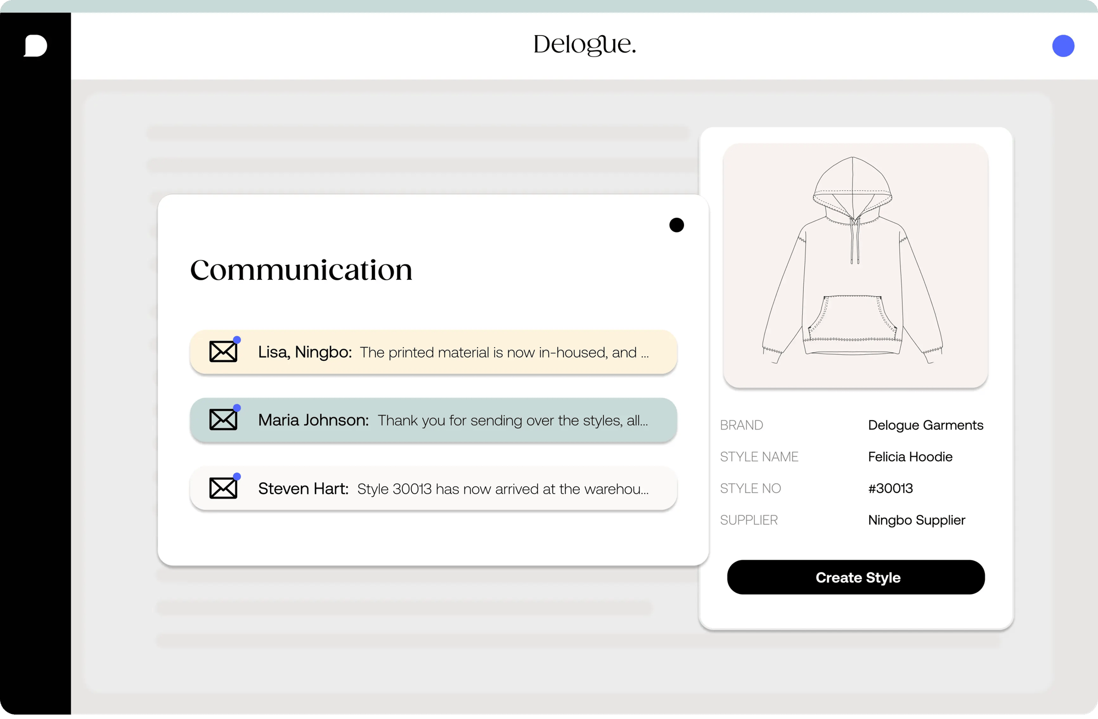
Task: Click the blue profile circle top right
Action: click(1063, 46)
